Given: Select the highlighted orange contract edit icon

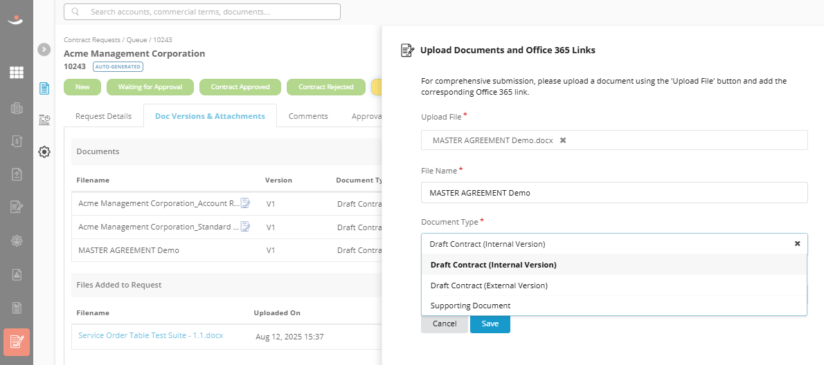Looking at the screenshot, I should tap(17, 342).
